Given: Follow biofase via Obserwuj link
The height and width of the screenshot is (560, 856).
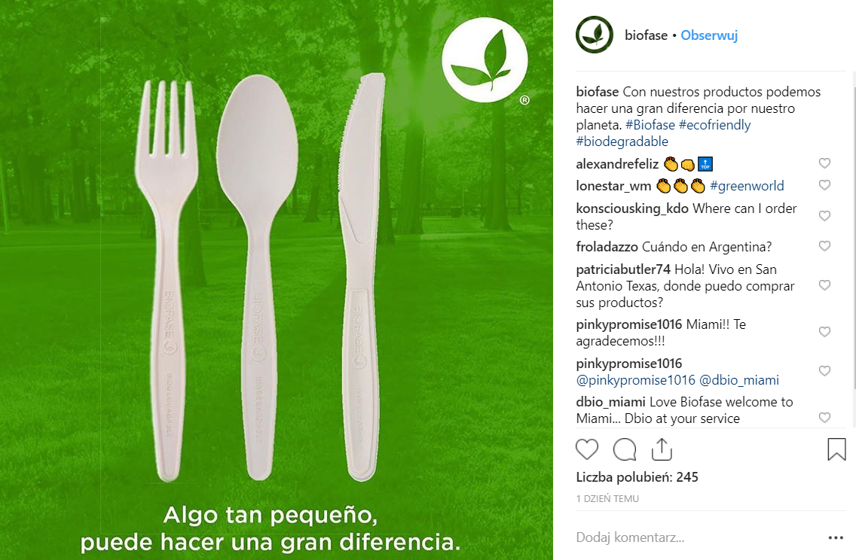Looking at the screenshot, I should point(708,35).
